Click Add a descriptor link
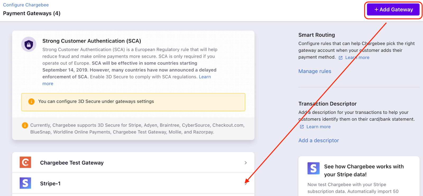The width and height of the screenshot is (423, 196). pyautogui.click(x=319, y=141)
